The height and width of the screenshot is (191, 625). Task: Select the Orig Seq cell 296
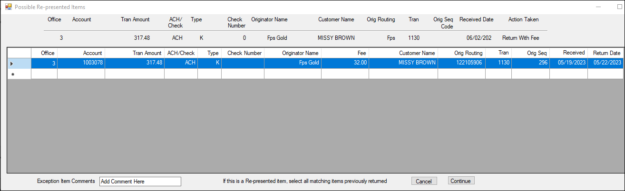pyautogui.click(x=530, y=63)
